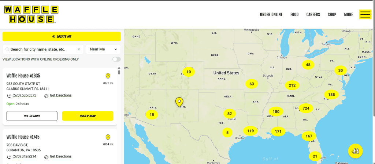Open the MORE navigation menu
Viewport: 375px width, 164px height.
(348, 15)
